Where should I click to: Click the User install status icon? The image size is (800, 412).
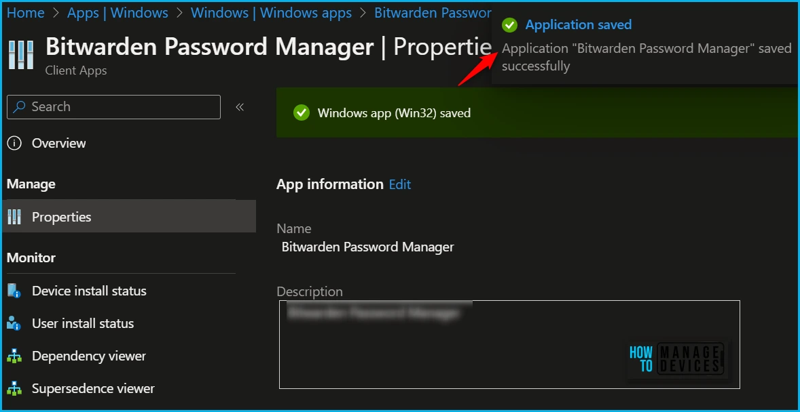(14, 323)
